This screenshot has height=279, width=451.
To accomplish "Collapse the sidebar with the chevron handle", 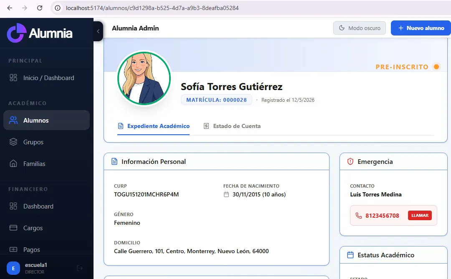I will coord(98,31).
